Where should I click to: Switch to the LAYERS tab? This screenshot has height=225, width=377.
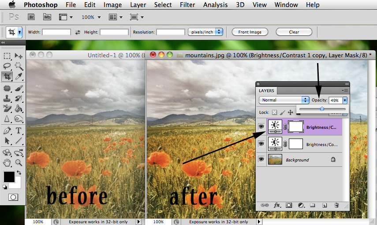[x=266, y=91]
